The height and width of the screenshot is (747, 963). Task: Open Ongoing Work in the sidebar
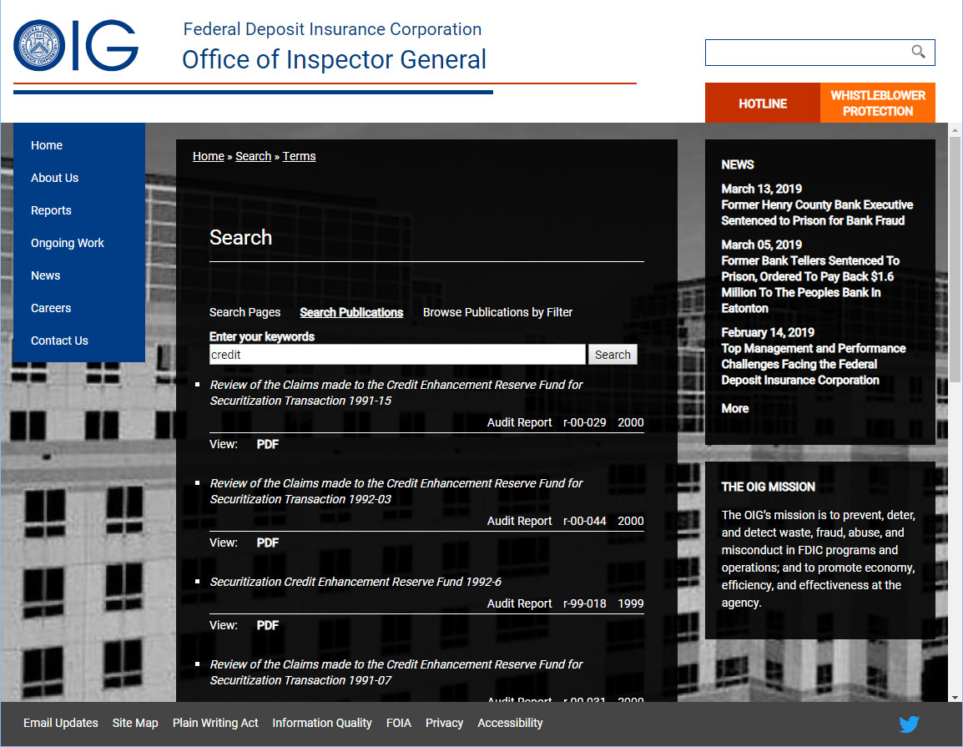point(68,243)
